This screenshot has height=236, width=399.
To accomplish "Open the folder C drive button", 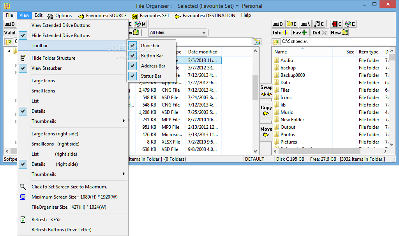I will pyautogui.click(x=291, y=24).
